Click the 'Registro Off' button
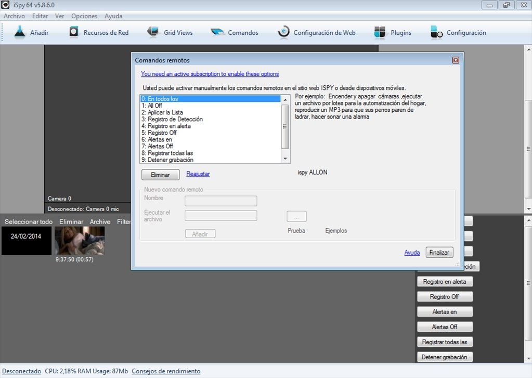The image size is (532, 378). pos(445,296)
